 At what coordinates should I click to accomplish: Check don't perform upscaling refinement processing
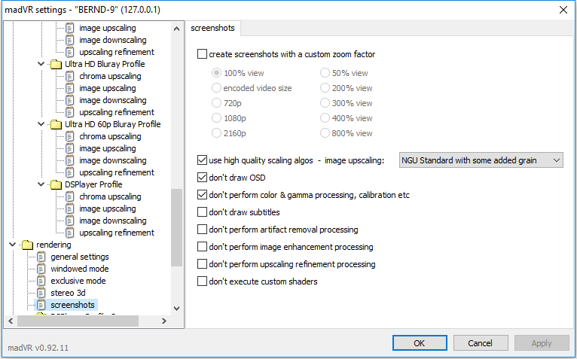click(202, 263)
